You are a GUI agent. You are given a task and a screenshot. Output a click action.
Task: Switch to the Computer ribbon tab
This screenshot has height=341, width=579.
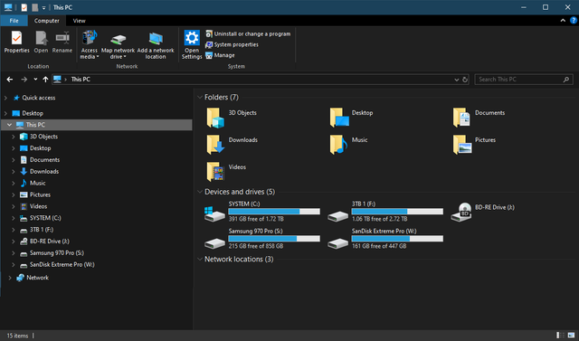[x=46, y=21]
